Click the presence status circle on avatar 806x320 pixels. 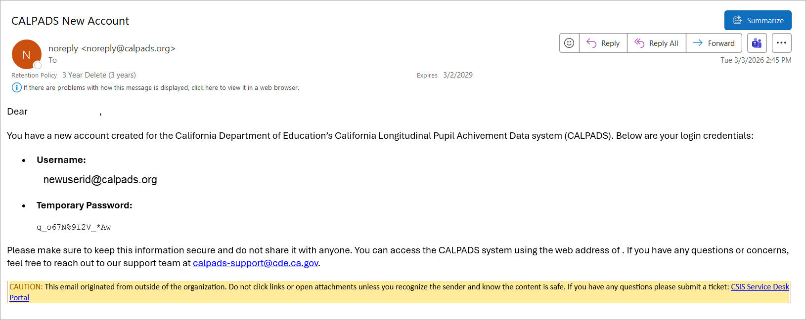click(38, 65)
